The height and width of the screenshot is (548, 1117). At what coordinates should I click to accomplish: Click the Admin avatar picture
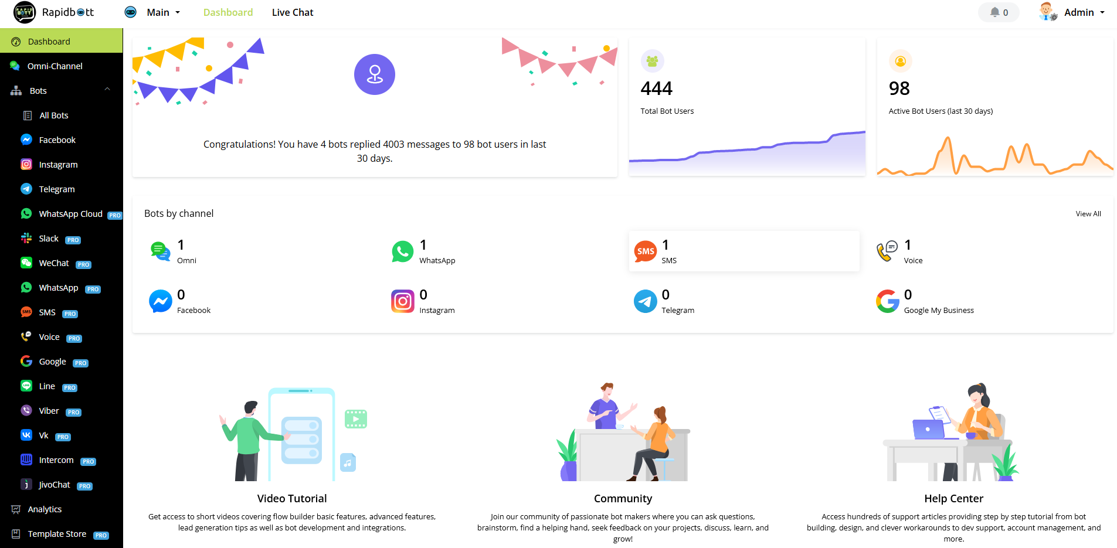click(1047, 12)
